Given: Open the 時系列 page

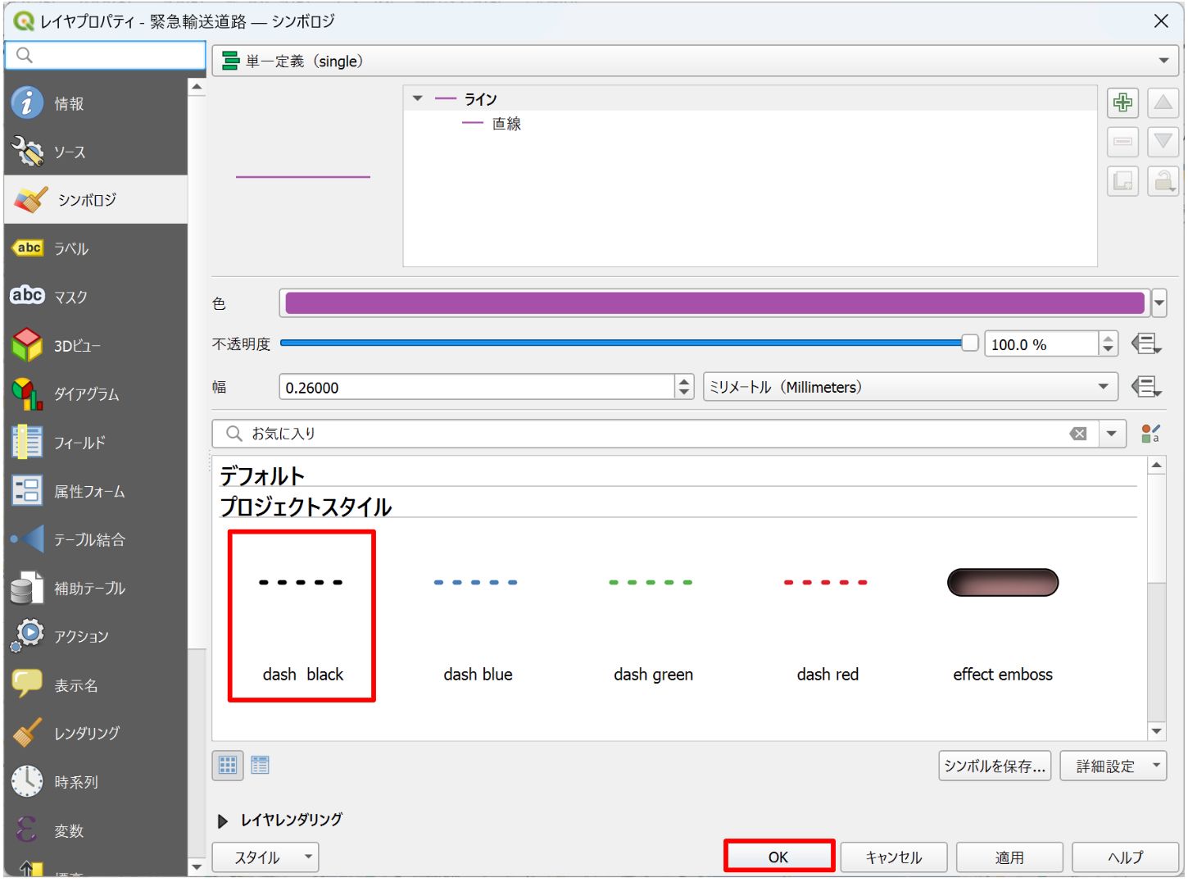Looking at the screenshot, I should pos(96,782).
